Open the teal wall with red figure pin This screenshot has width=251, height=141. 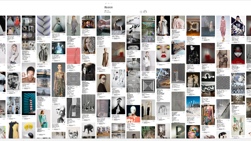pyautogui.click(x=29, y=103)
